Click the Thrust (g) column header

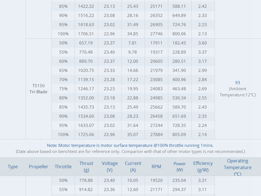[86, 166]
